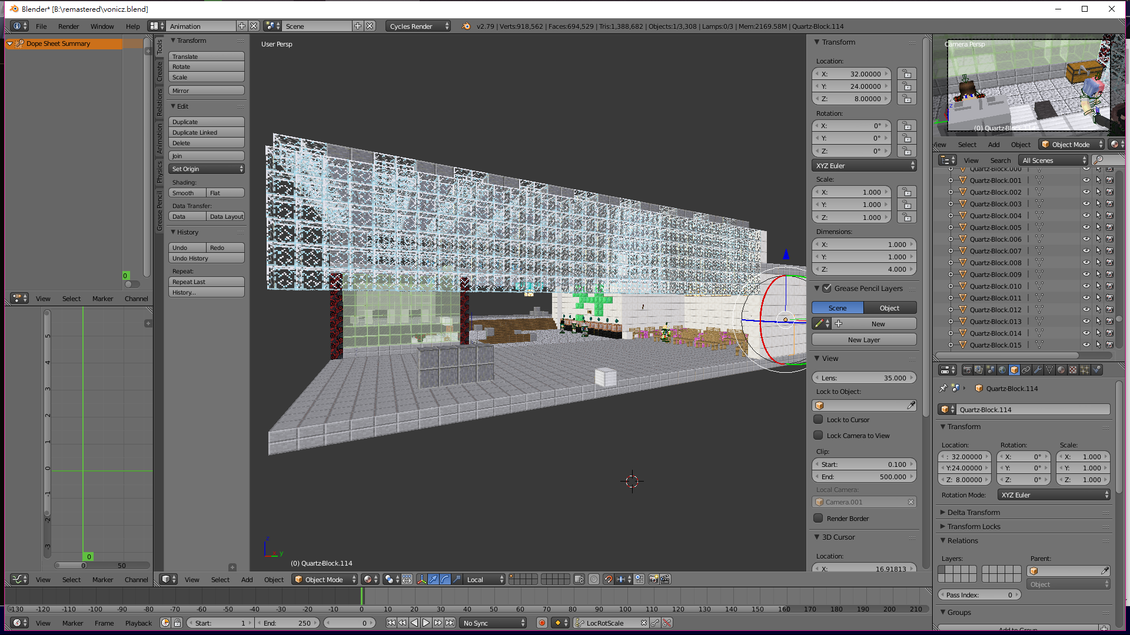The image size is (1130, 635).
Task: Open the Help menu
Action: (132, 26)
